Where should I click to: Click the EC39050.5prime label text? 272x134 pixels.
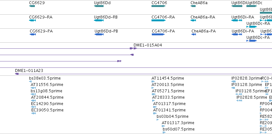[x=47, y=110]
